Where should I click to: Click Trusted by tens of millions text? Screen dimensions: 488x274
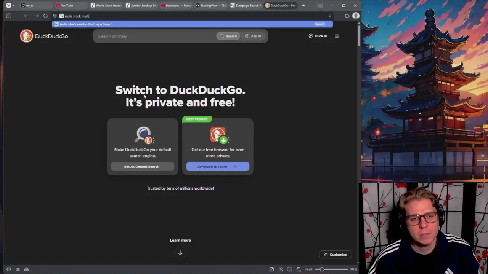click(x=180, y=188)
